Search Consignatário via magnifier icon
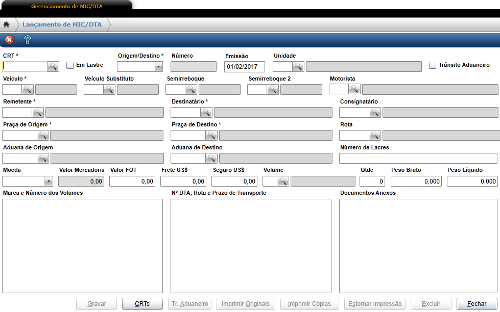 click(x=375, y=112)
